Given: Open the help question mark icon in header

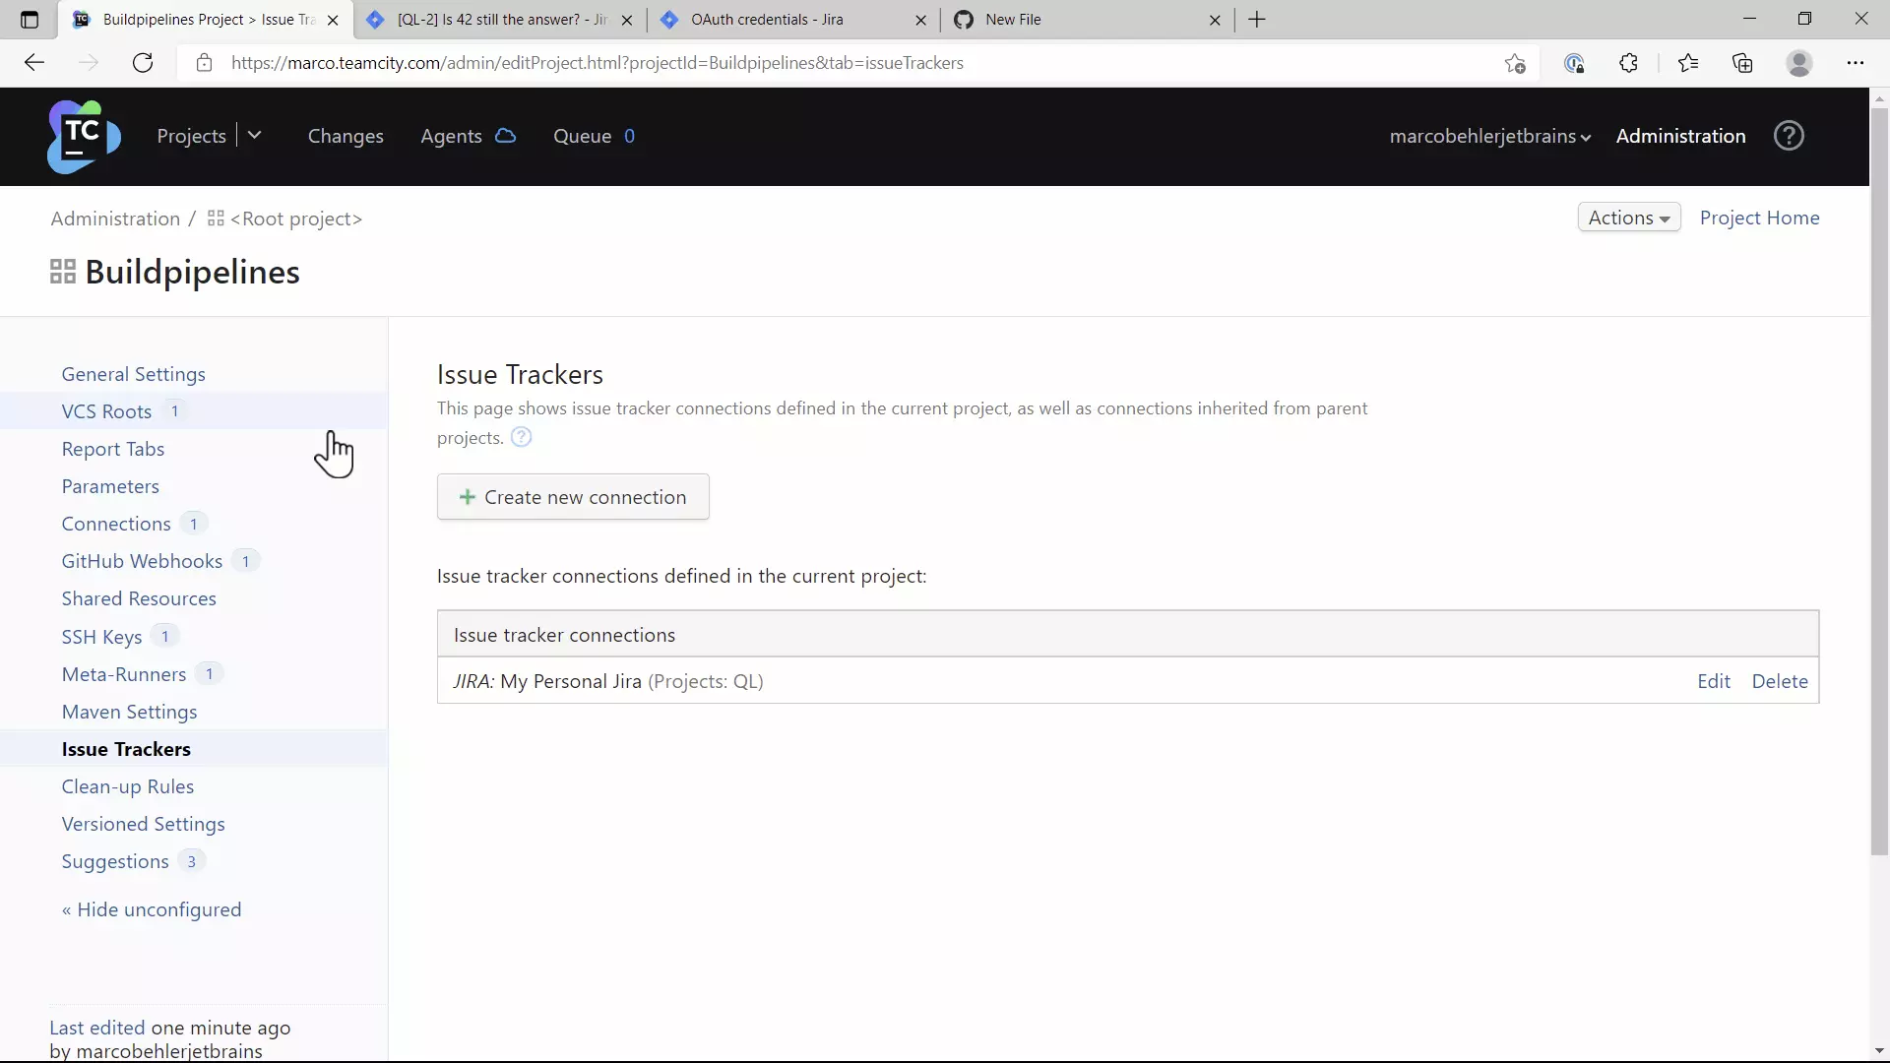Looking at the screenshot, I should click(1789, 136).
